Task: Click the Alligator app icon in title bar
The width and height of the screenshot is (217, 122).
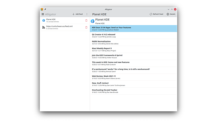Action: click(42, 9)
